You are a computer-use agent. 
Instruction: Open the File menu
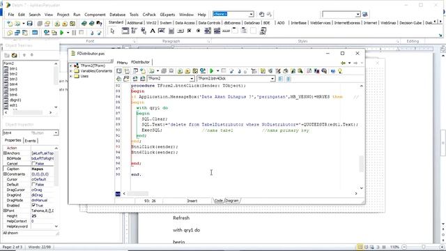tap(11, 15)
